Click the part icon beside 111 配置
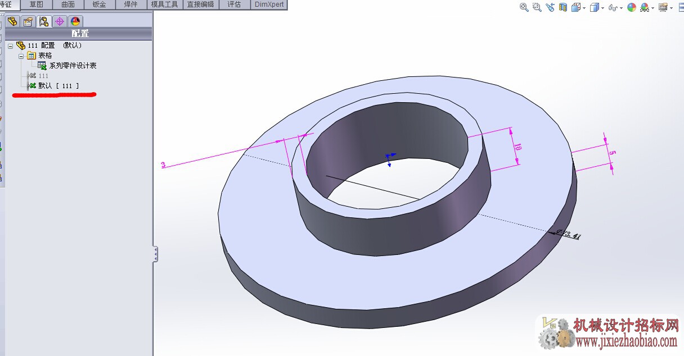684x356 pixels. (x=21, y=45)
